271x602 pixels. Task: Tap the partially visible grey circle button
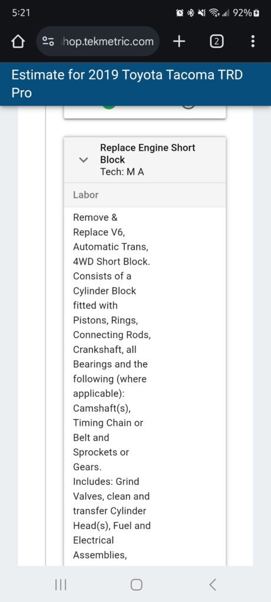point(188,107)
